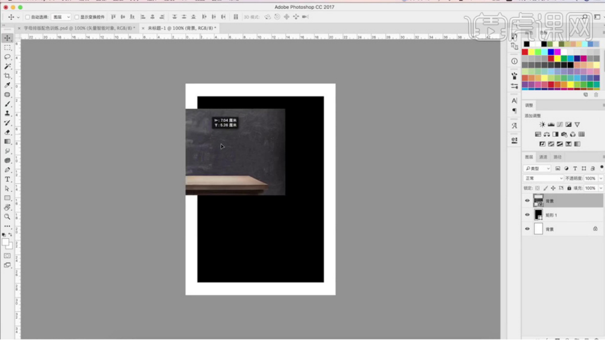Toggle lock transparent pixels
Screen dimensions: 605x340
[537, 188]
